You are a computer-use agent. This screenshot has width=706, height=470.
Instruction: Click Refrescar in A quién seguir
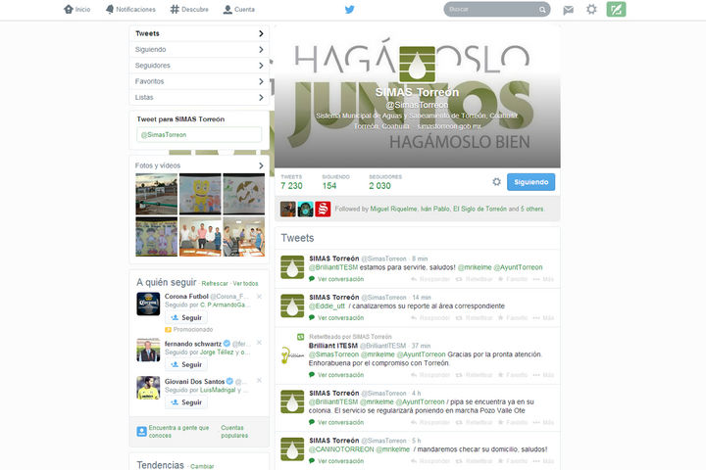click(x=214, y=283)
